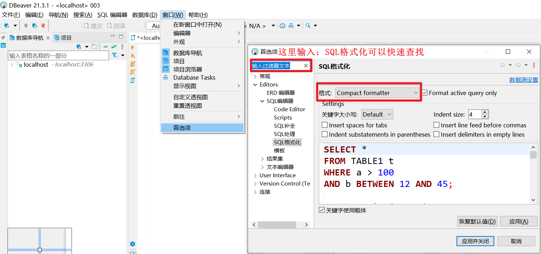
Task: Open the 文件(F) menu
Action: coord(11,15)
